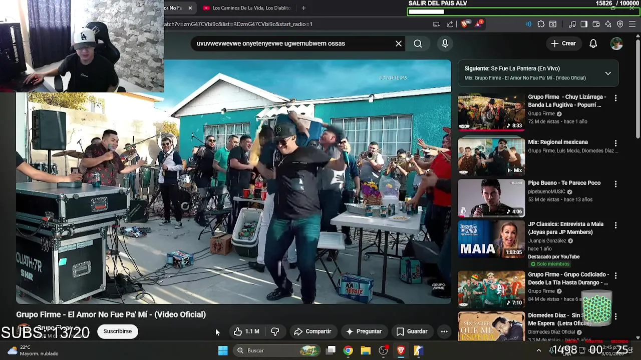Open YouTube notifications bell

pos(593,43)
